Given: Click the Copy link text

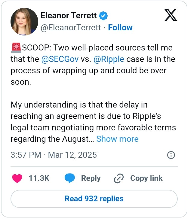Looking at the screenshot, I should point(146,178).
